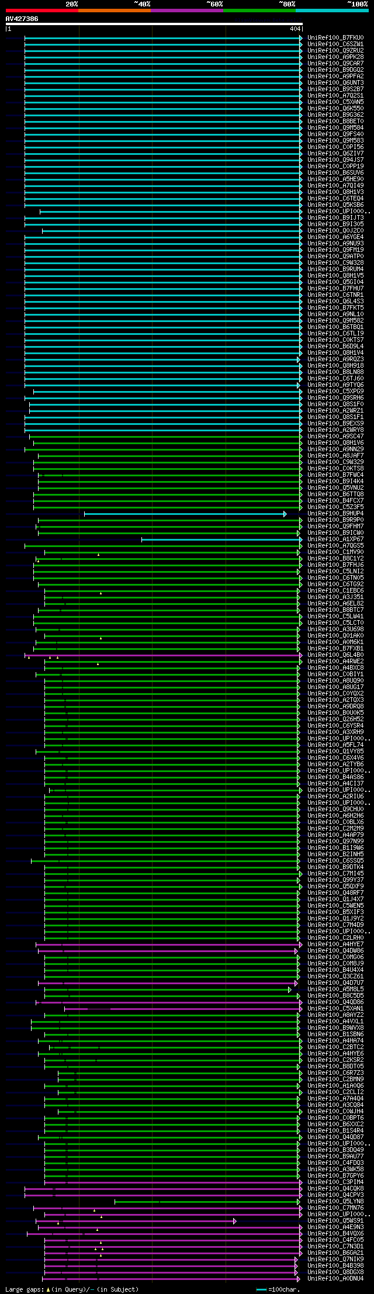374x1294 pixels.
Task: Open the UniRef100_A9RQZ3 hit
Action: click(335, 359)
